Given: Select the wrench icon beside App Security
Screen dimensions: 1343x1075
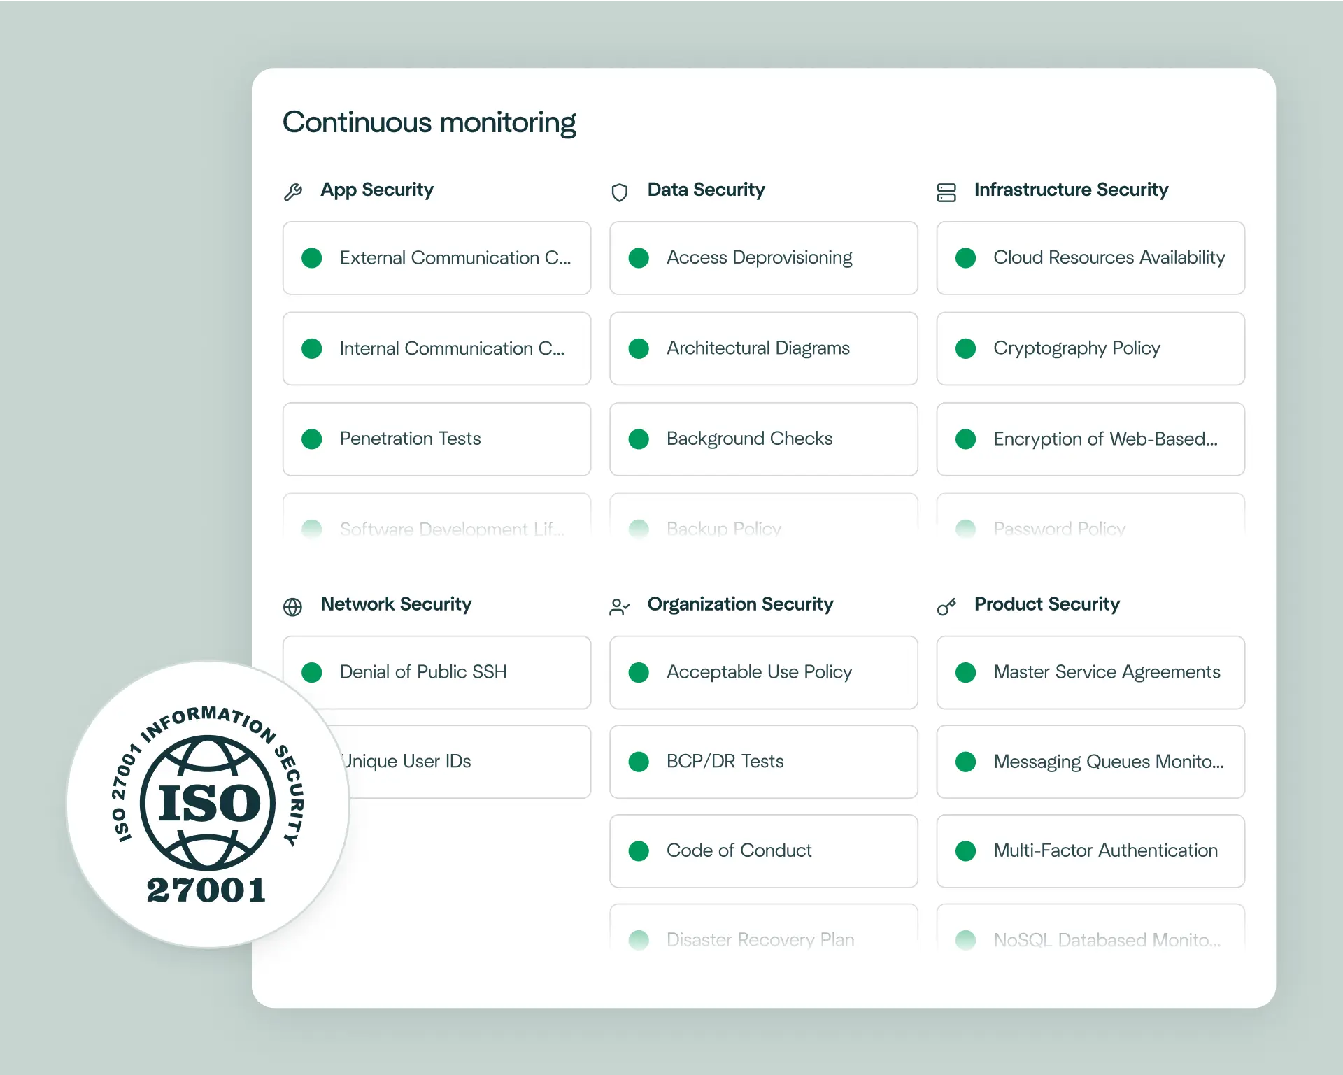Looking at the screenshot, I should pos(294,190).
